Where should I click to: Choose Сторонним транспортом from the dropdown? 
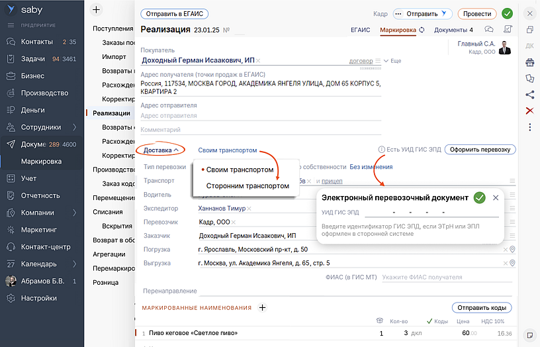[x=247, y=186]
